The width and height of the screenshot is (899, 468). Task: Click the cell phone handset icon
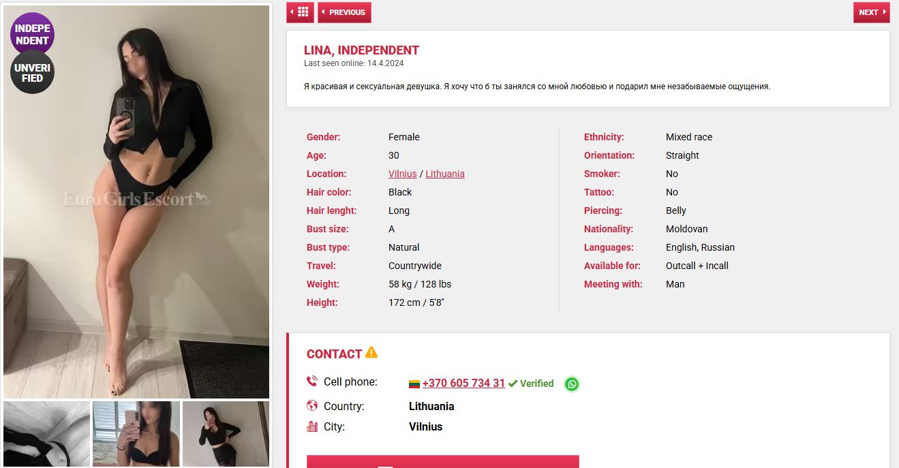pos(312,381)
